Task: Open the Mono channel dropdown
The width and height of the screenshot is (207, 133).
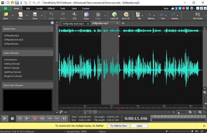Action: (101, 131)
